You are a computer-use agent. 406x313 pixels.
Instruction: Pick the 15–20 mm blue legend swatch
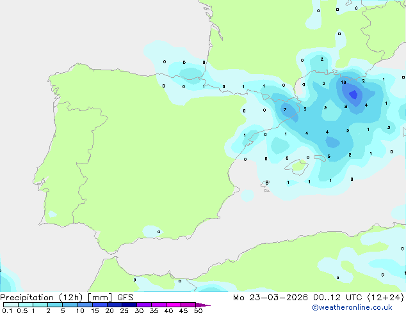tap(100, 305)
